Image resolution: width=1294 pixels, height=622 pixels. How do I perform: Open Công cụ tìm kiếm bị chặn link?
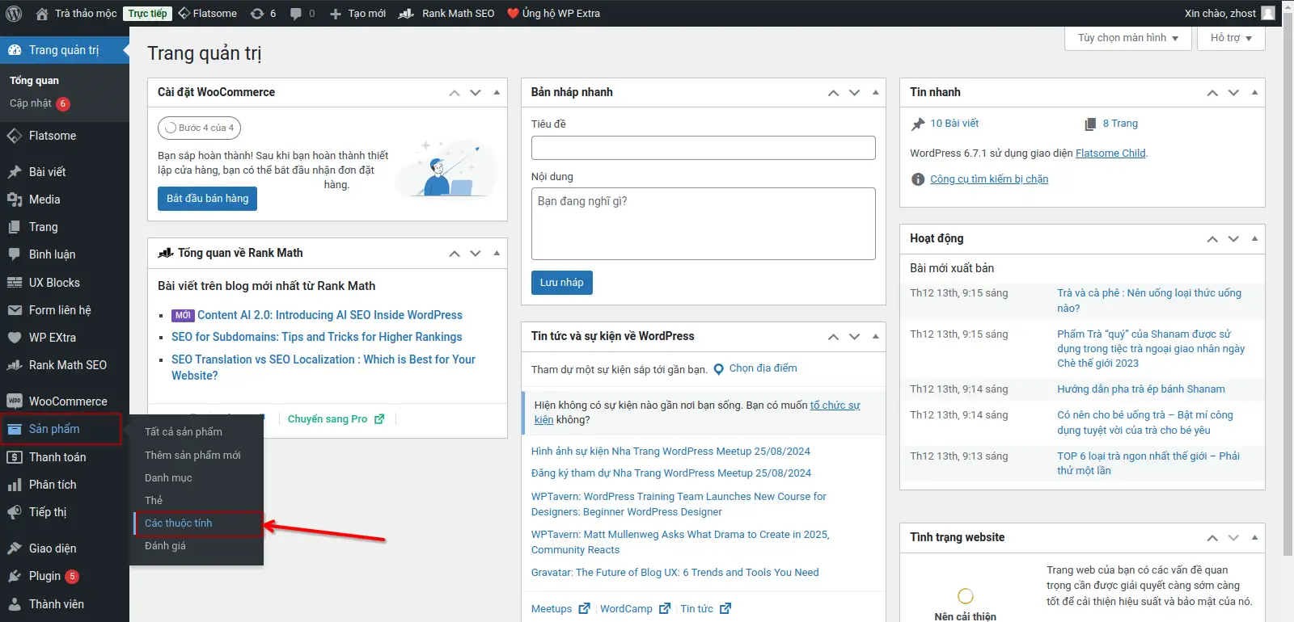tap(989, 179)
